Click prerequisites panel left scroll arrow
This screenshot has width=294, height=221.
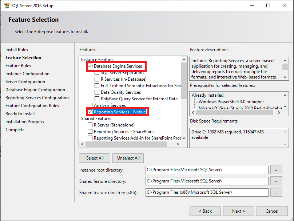tap(193, 113)
